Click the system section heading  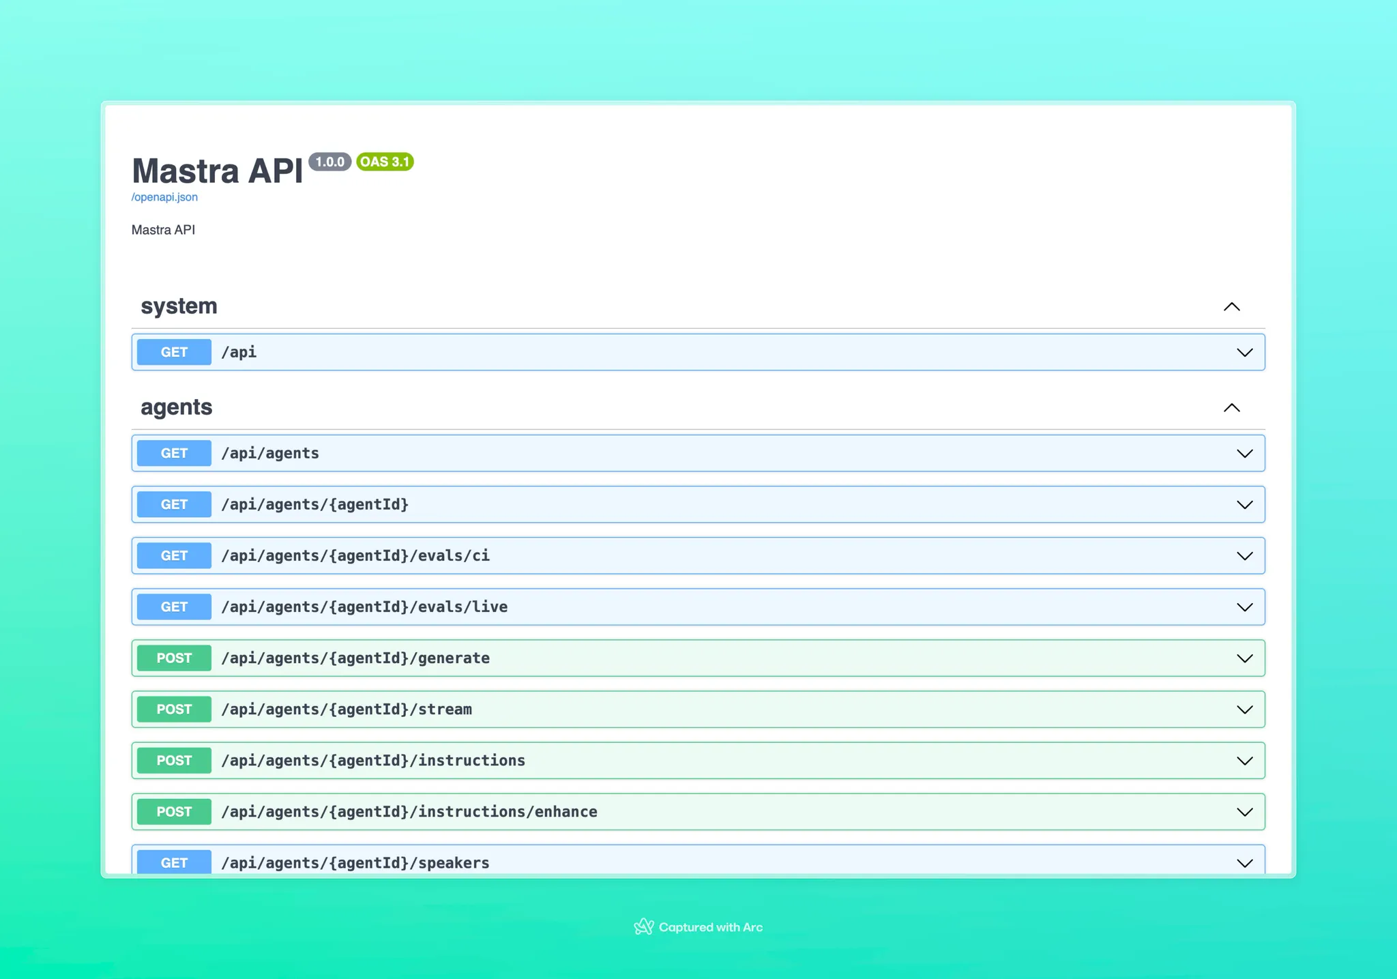[179, 306]
